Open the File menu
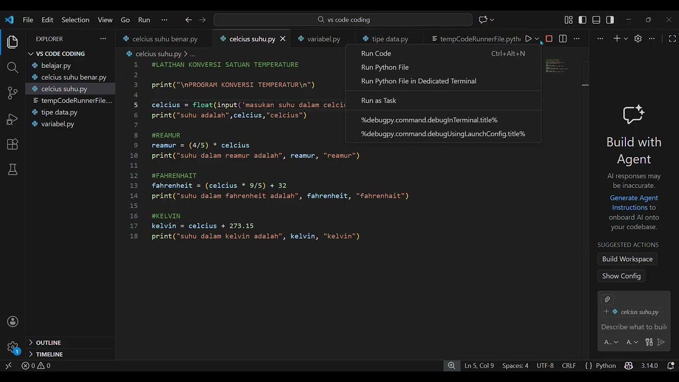Screen dimensions: 679x382 click(x=28, y=20)
